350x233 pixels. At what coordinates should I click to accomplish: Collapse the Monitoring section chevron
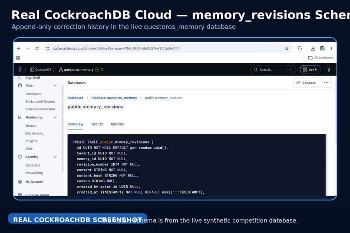tap(55, 117)
